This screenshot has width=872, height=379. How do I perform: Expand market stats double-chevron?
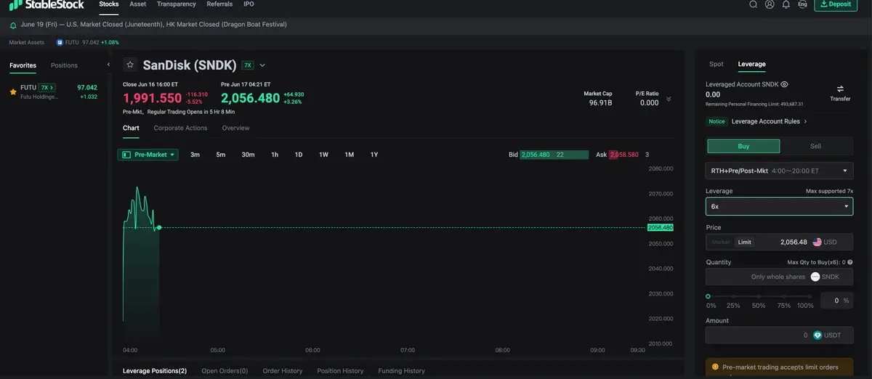tap(669, 99)
